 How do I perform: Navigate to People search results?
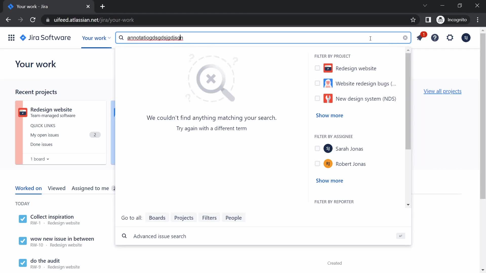click(x=233, y=218)
